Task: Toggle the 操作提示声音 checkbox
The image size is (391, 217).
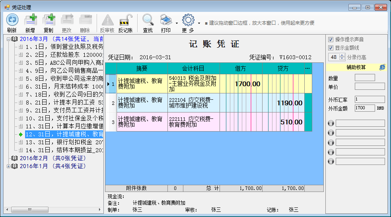Action: 331,40
